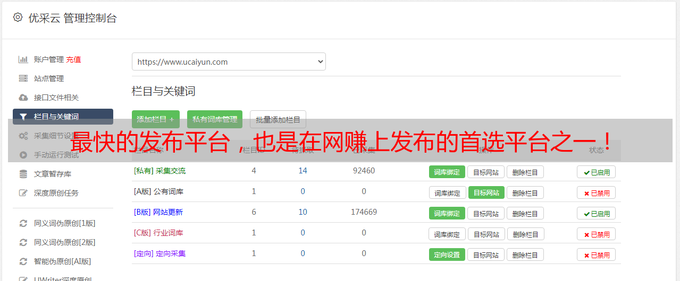Click 词库绑定 in the 采集交流 row

[x=447, y=172]
